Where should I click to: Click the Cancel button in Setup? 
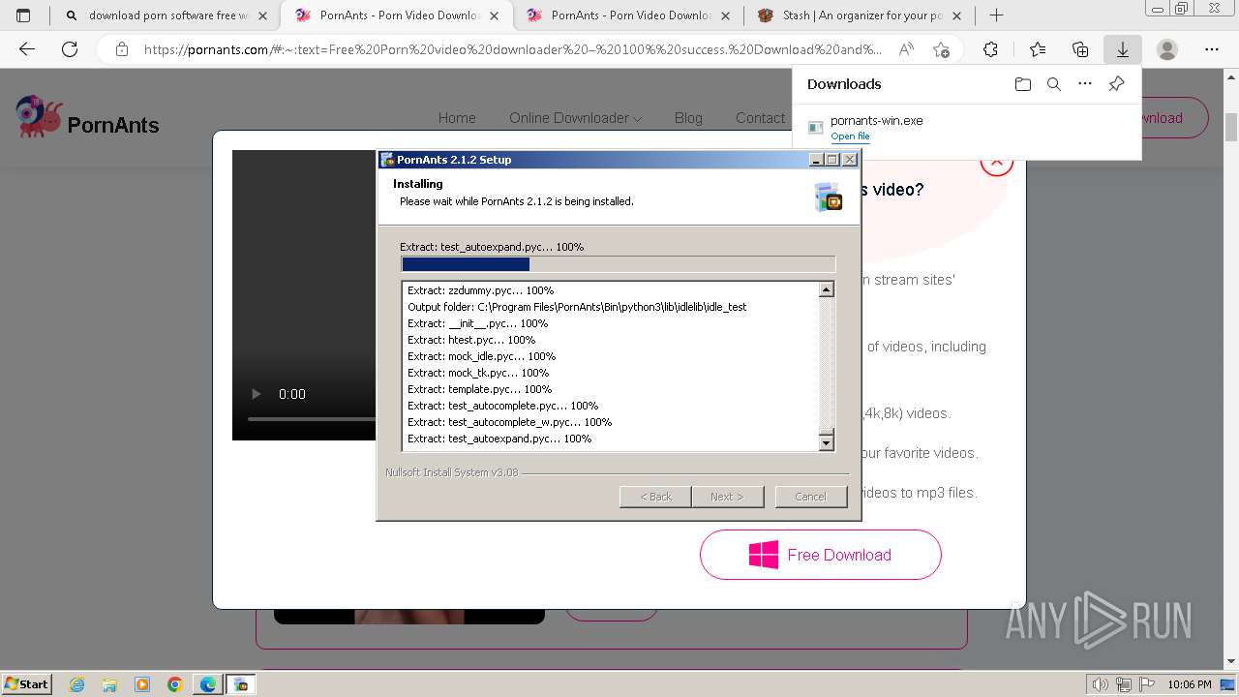810,497
